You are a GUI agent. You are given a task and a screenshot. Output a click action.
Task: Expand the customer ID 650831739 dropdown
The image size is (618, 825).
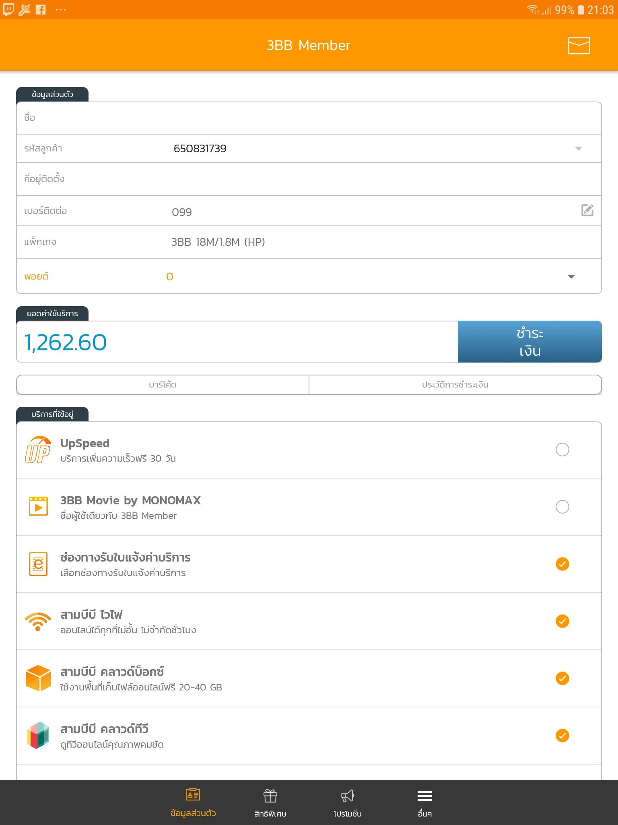tap(579, 149)
